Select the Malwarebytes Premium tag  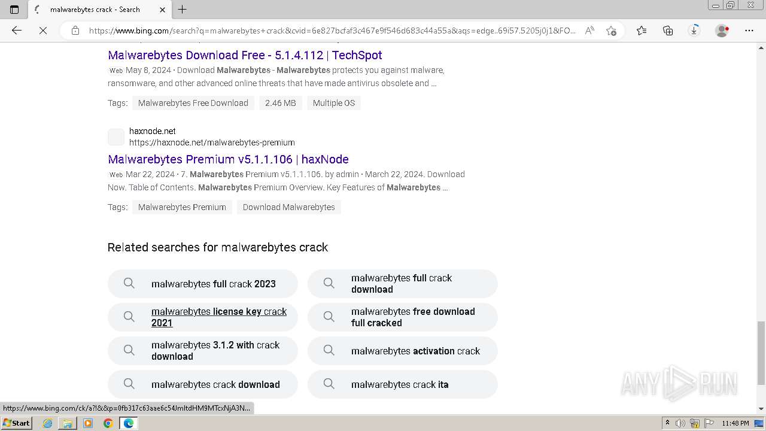click(x=182, y=207)
